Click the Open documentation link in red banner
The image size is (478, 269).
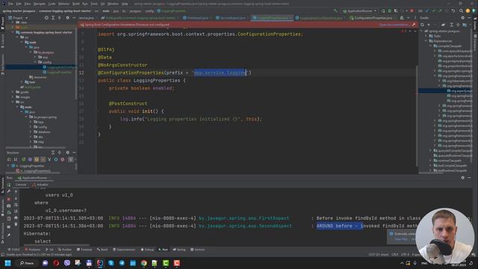394,25
